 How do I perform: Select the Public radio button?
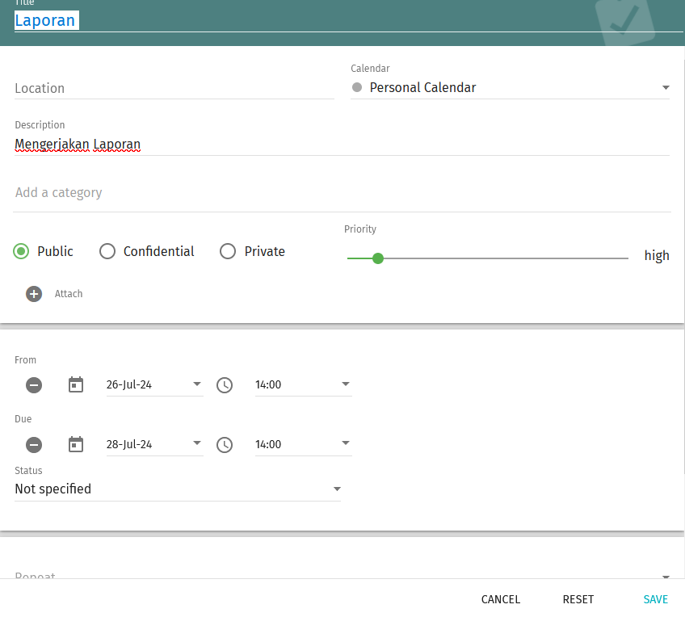coord(22,251)
